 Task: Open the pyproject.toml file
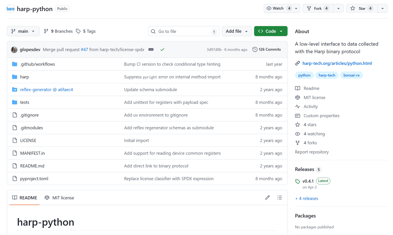click(x=34, y=179)
